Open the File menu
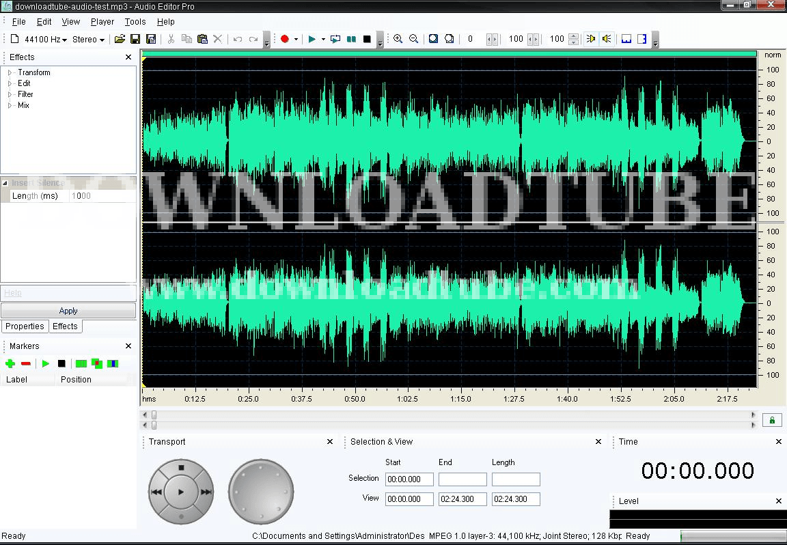 [x=18, y=22]
